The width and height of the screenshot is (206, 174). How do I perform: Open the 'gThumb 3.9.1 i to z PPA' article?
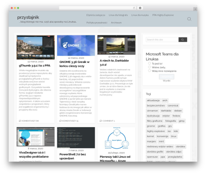point(35,65)
